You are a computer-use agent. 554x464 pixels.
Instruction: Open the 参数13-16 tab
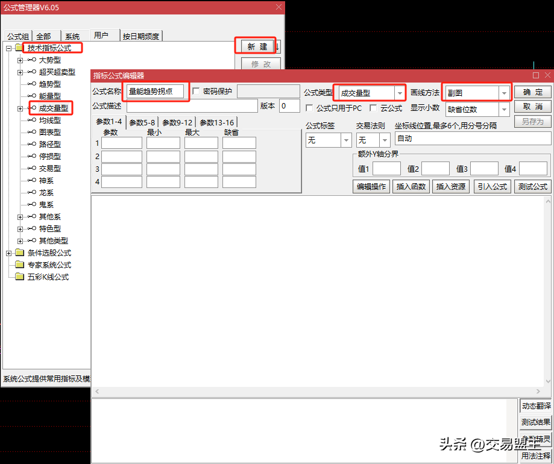pos(217,122)
